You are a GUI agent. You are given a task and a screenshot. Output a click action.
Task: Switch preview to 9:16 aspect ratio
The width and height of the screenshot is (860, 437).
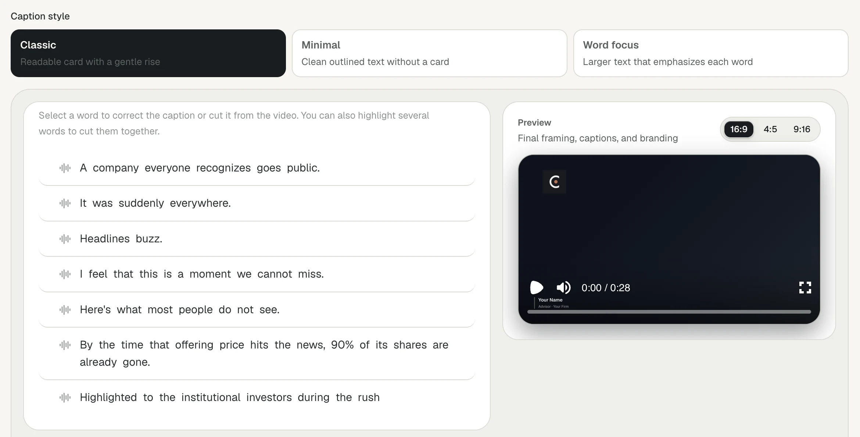pyautogui.click(x=802, y=129)
